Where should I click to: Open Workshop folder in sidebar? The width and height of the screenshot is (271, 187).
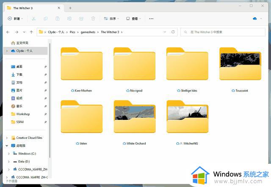[23, 114]
